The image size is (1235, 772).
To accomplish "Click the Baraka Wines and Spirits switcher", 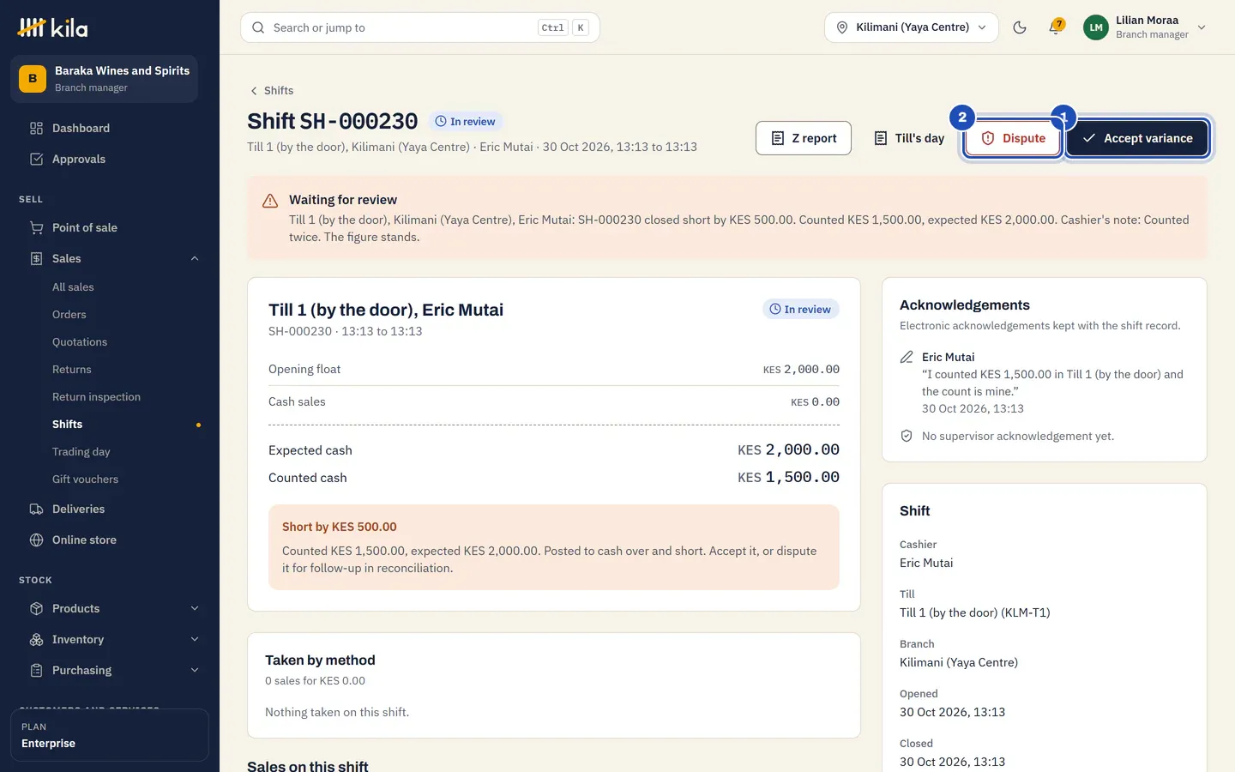I will pos(105,79).
